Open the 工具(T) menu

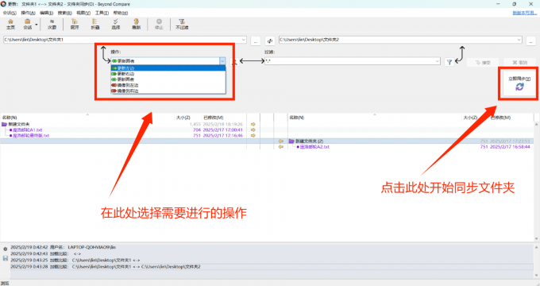coord(102,13)
